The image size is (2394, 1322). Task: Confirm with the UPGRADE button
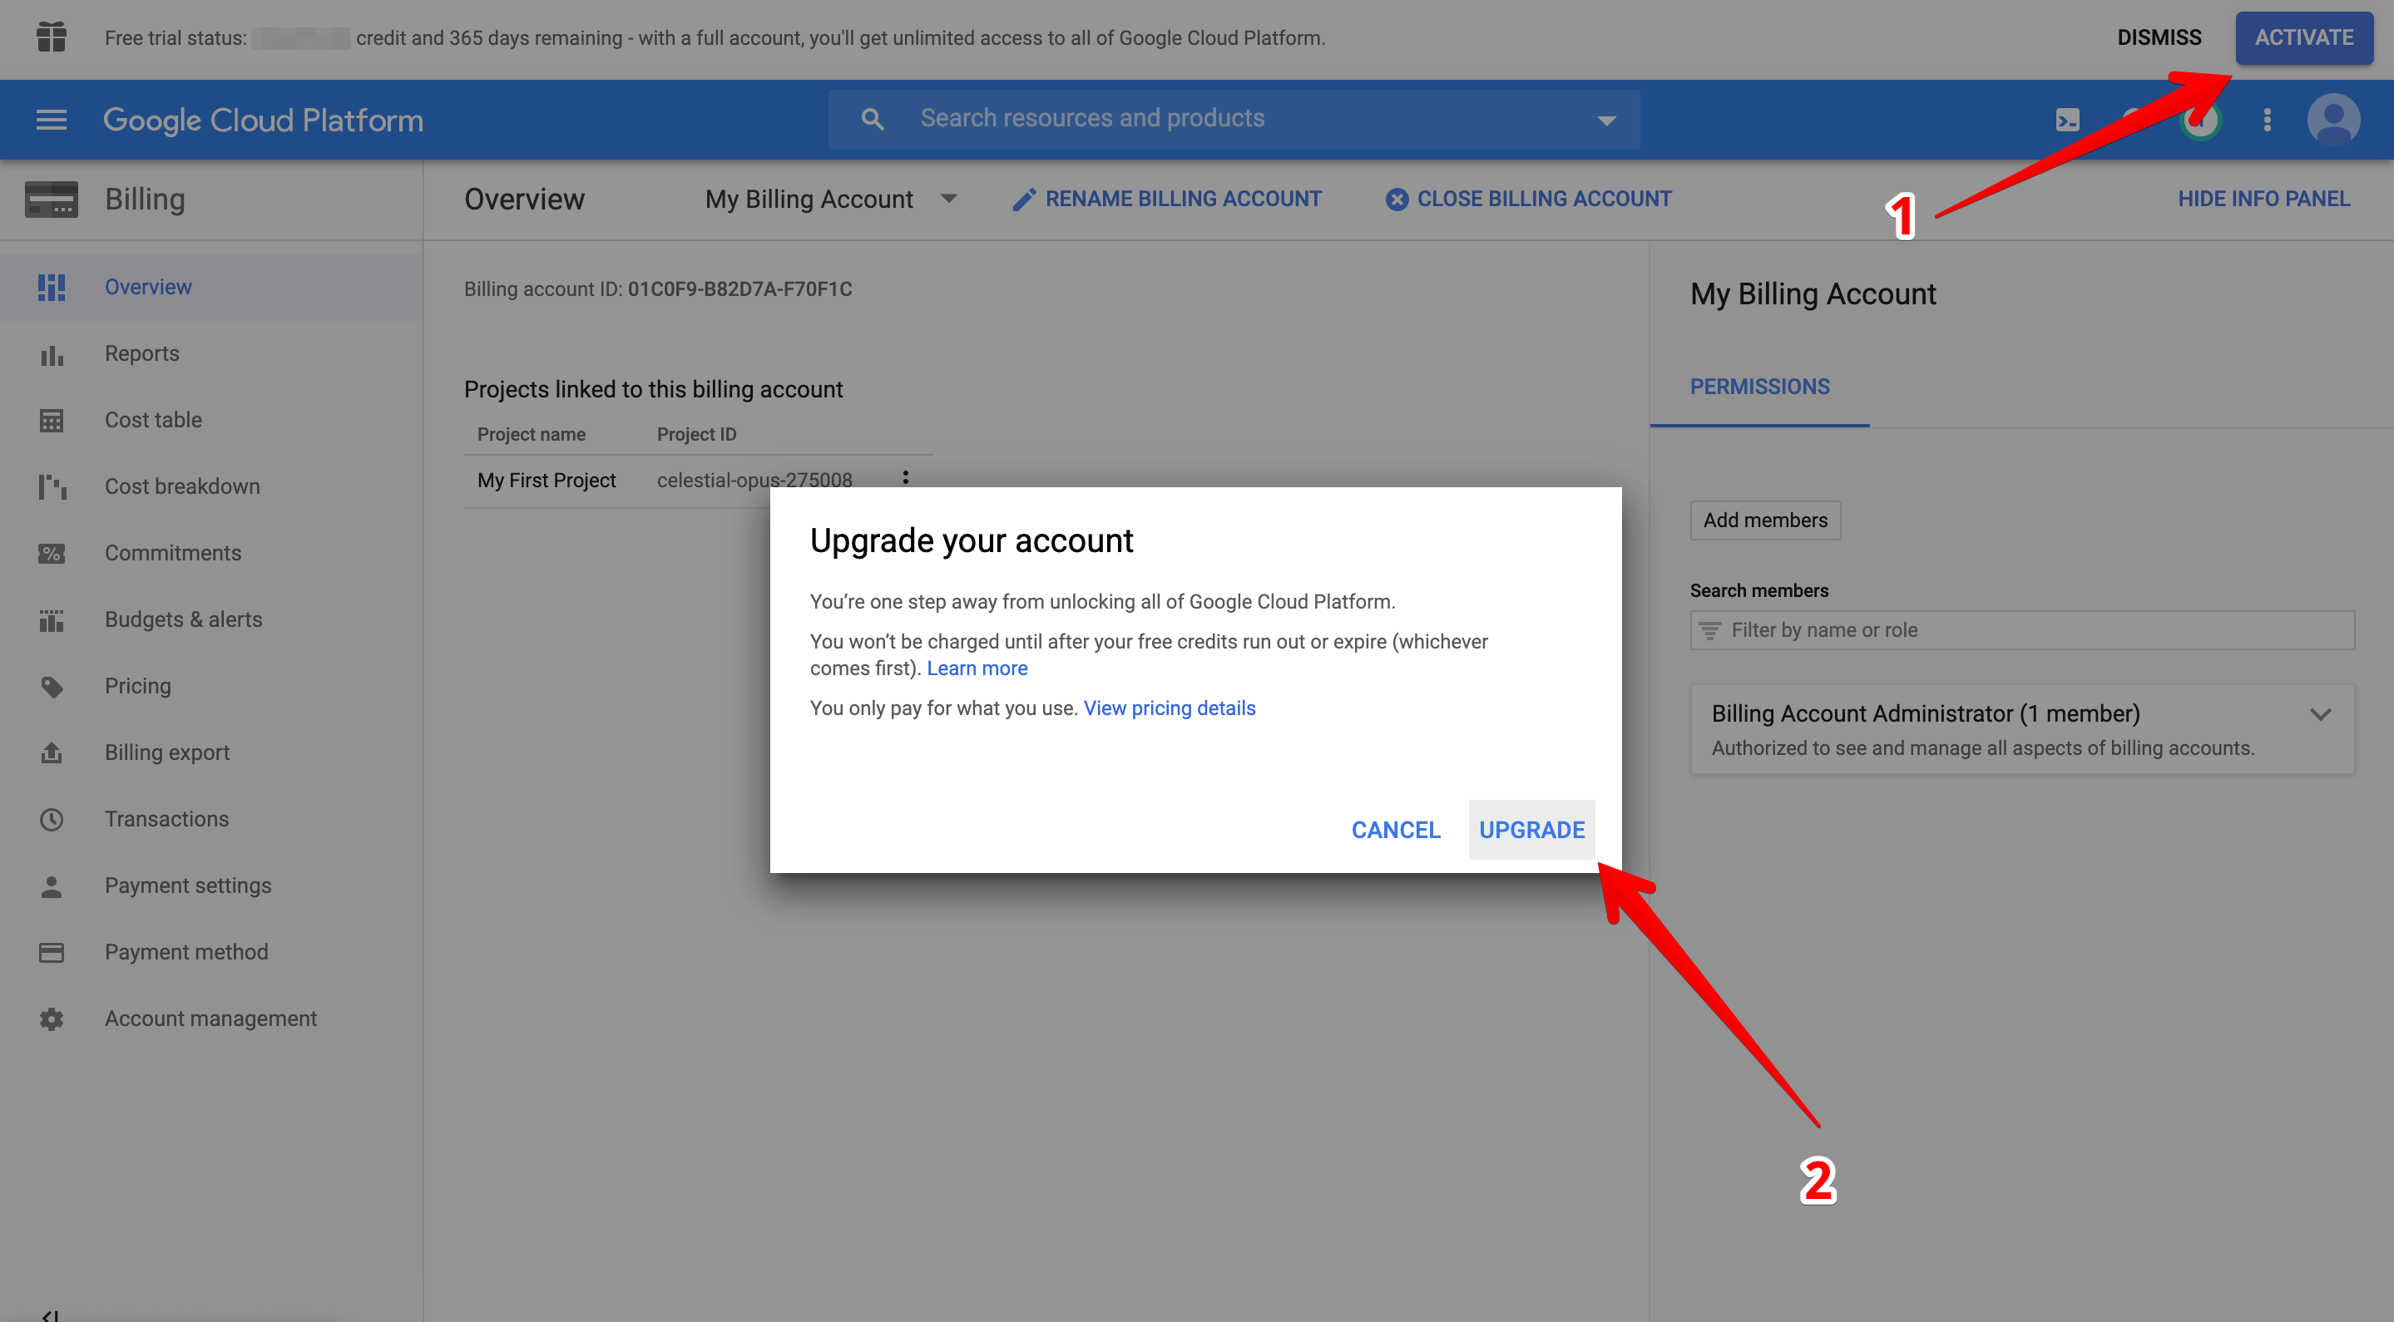pos(1531,830)
